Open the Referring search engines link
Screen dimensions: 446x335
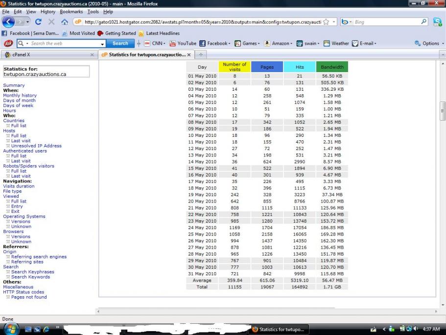click(39, 257)
